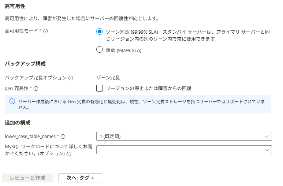This screenshot has width=283, height=186.
Task: Click the 無効 (99.9% SLA) label text
Action: click(123, 50)
